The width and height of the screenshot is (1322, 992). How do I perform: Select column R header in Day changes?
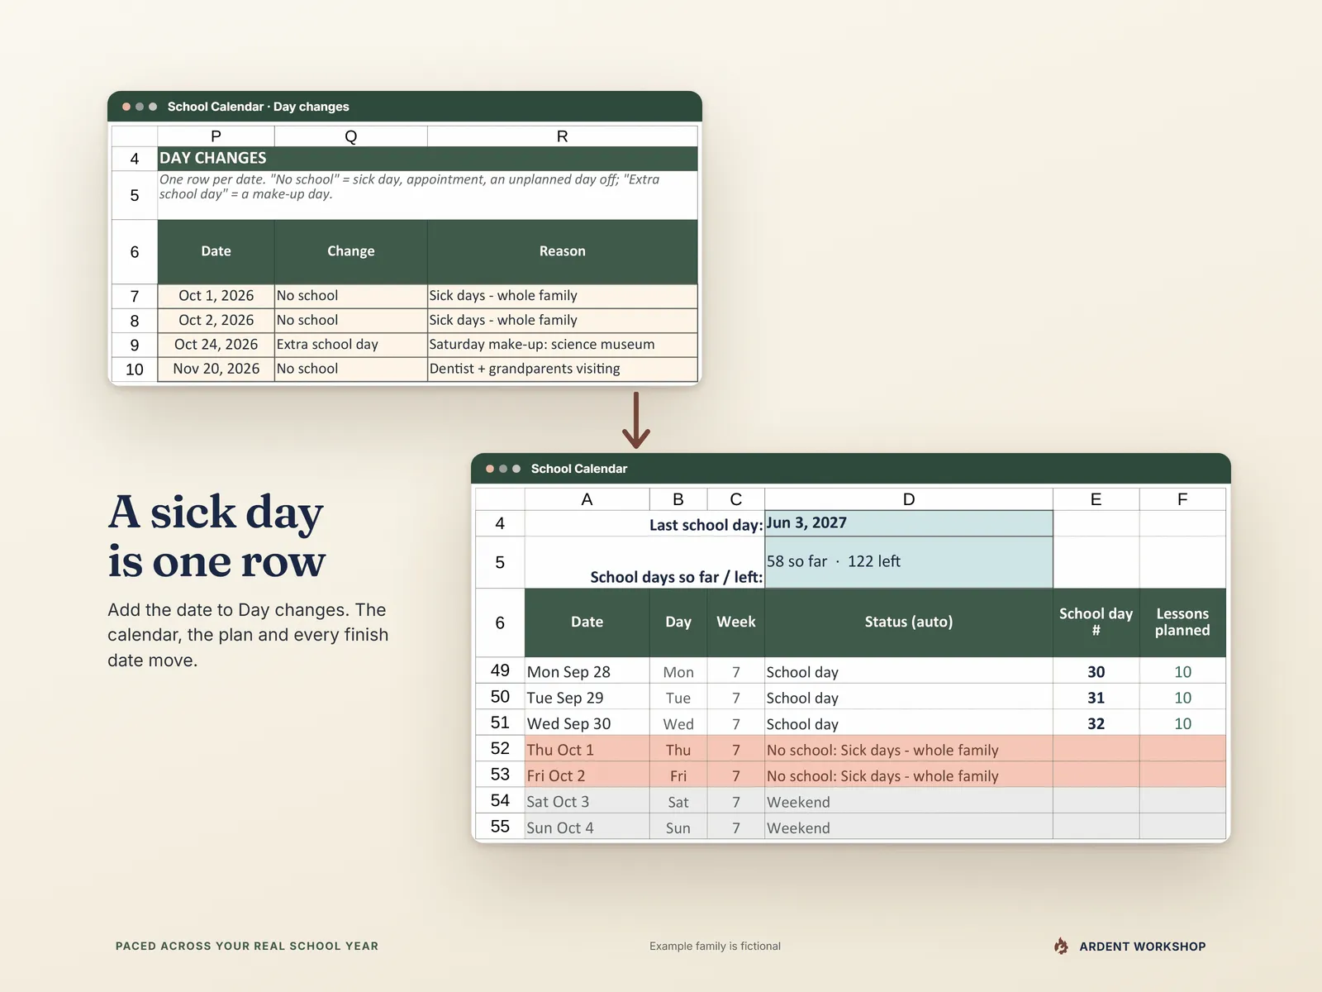(563, 136)
